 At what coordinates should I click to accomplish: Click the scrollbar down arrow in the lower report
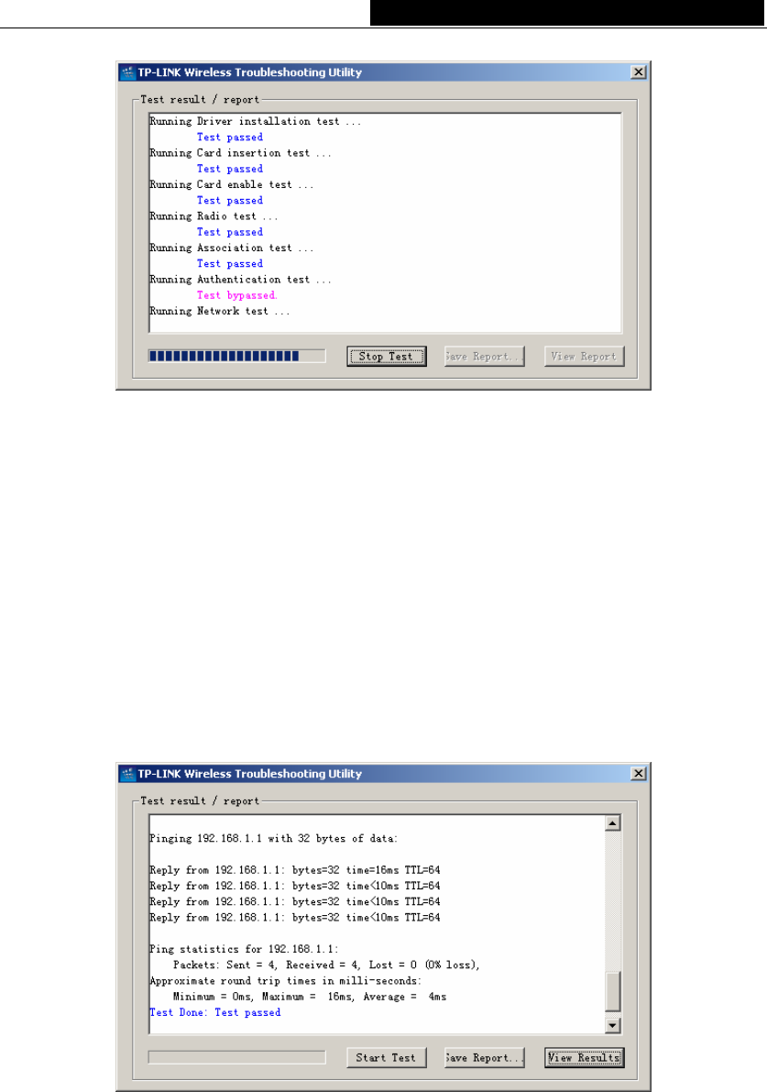[x=612, y=1025]
